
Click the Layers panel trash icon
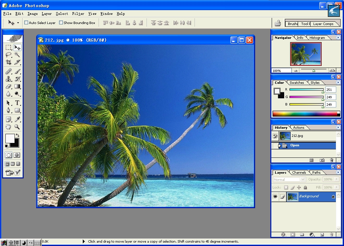click(331, 235)
